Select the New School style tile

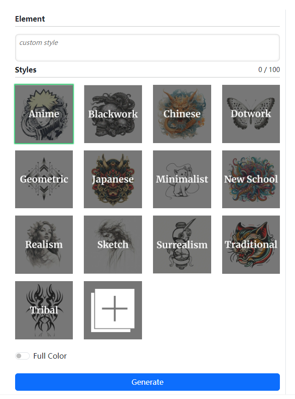(251, 179)
